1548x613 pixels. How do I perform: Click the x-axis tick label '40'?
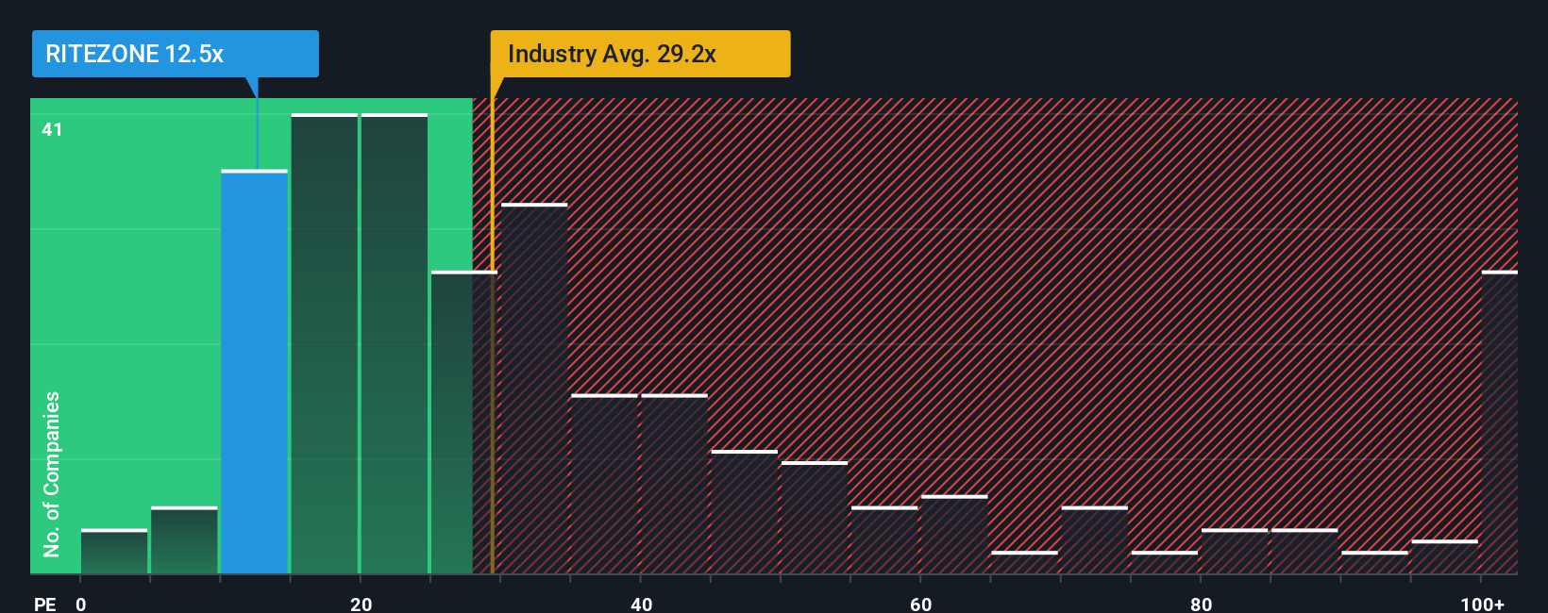pos(641,604)
